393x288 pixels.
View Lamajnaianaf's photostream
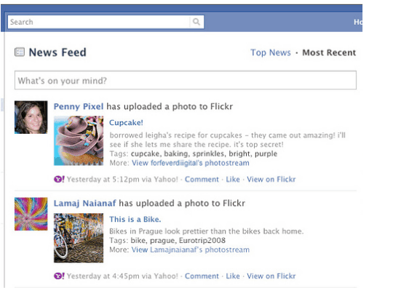pyautogui.click(x=191, y=249)
